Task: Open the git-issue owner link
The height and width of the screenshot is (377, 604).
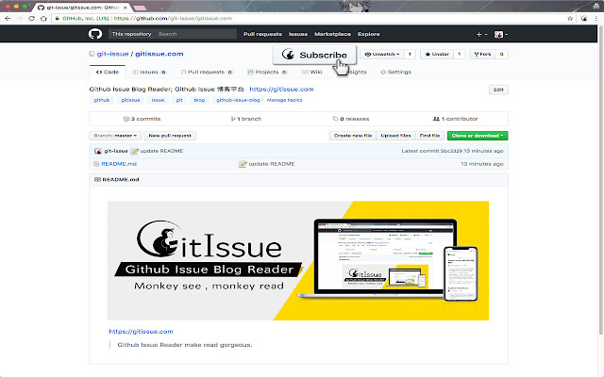Action: pos(112,54)
